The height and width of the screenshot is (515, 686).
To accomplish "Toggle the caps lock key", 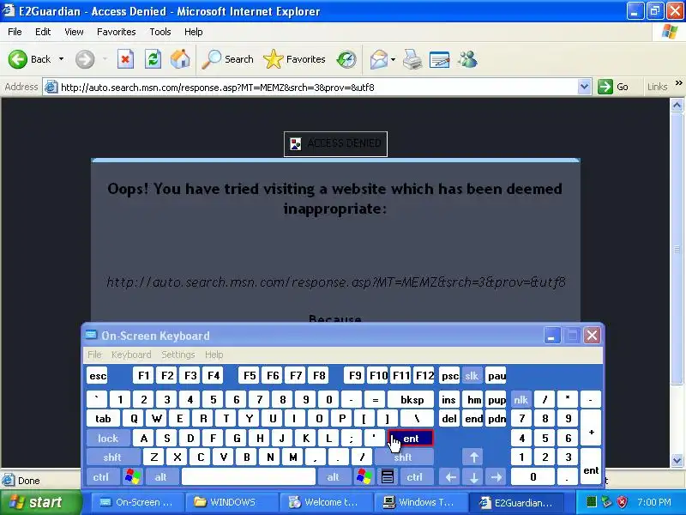I will (x=108, y=439).
